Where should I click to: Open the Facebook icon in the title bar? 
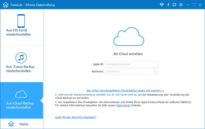[x=168, y=5]
